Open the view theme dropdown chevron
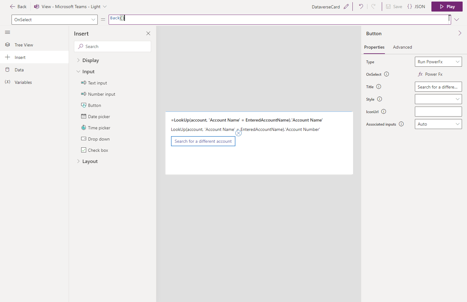467x302 pixels. pos(105,7)
